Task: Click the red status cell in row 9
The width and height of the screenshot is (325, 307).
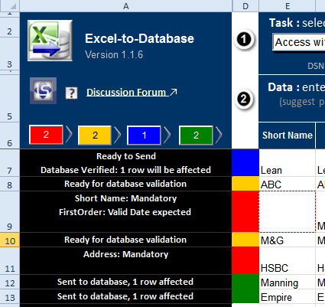Action: pyautogui.click(x=245, y=212)
